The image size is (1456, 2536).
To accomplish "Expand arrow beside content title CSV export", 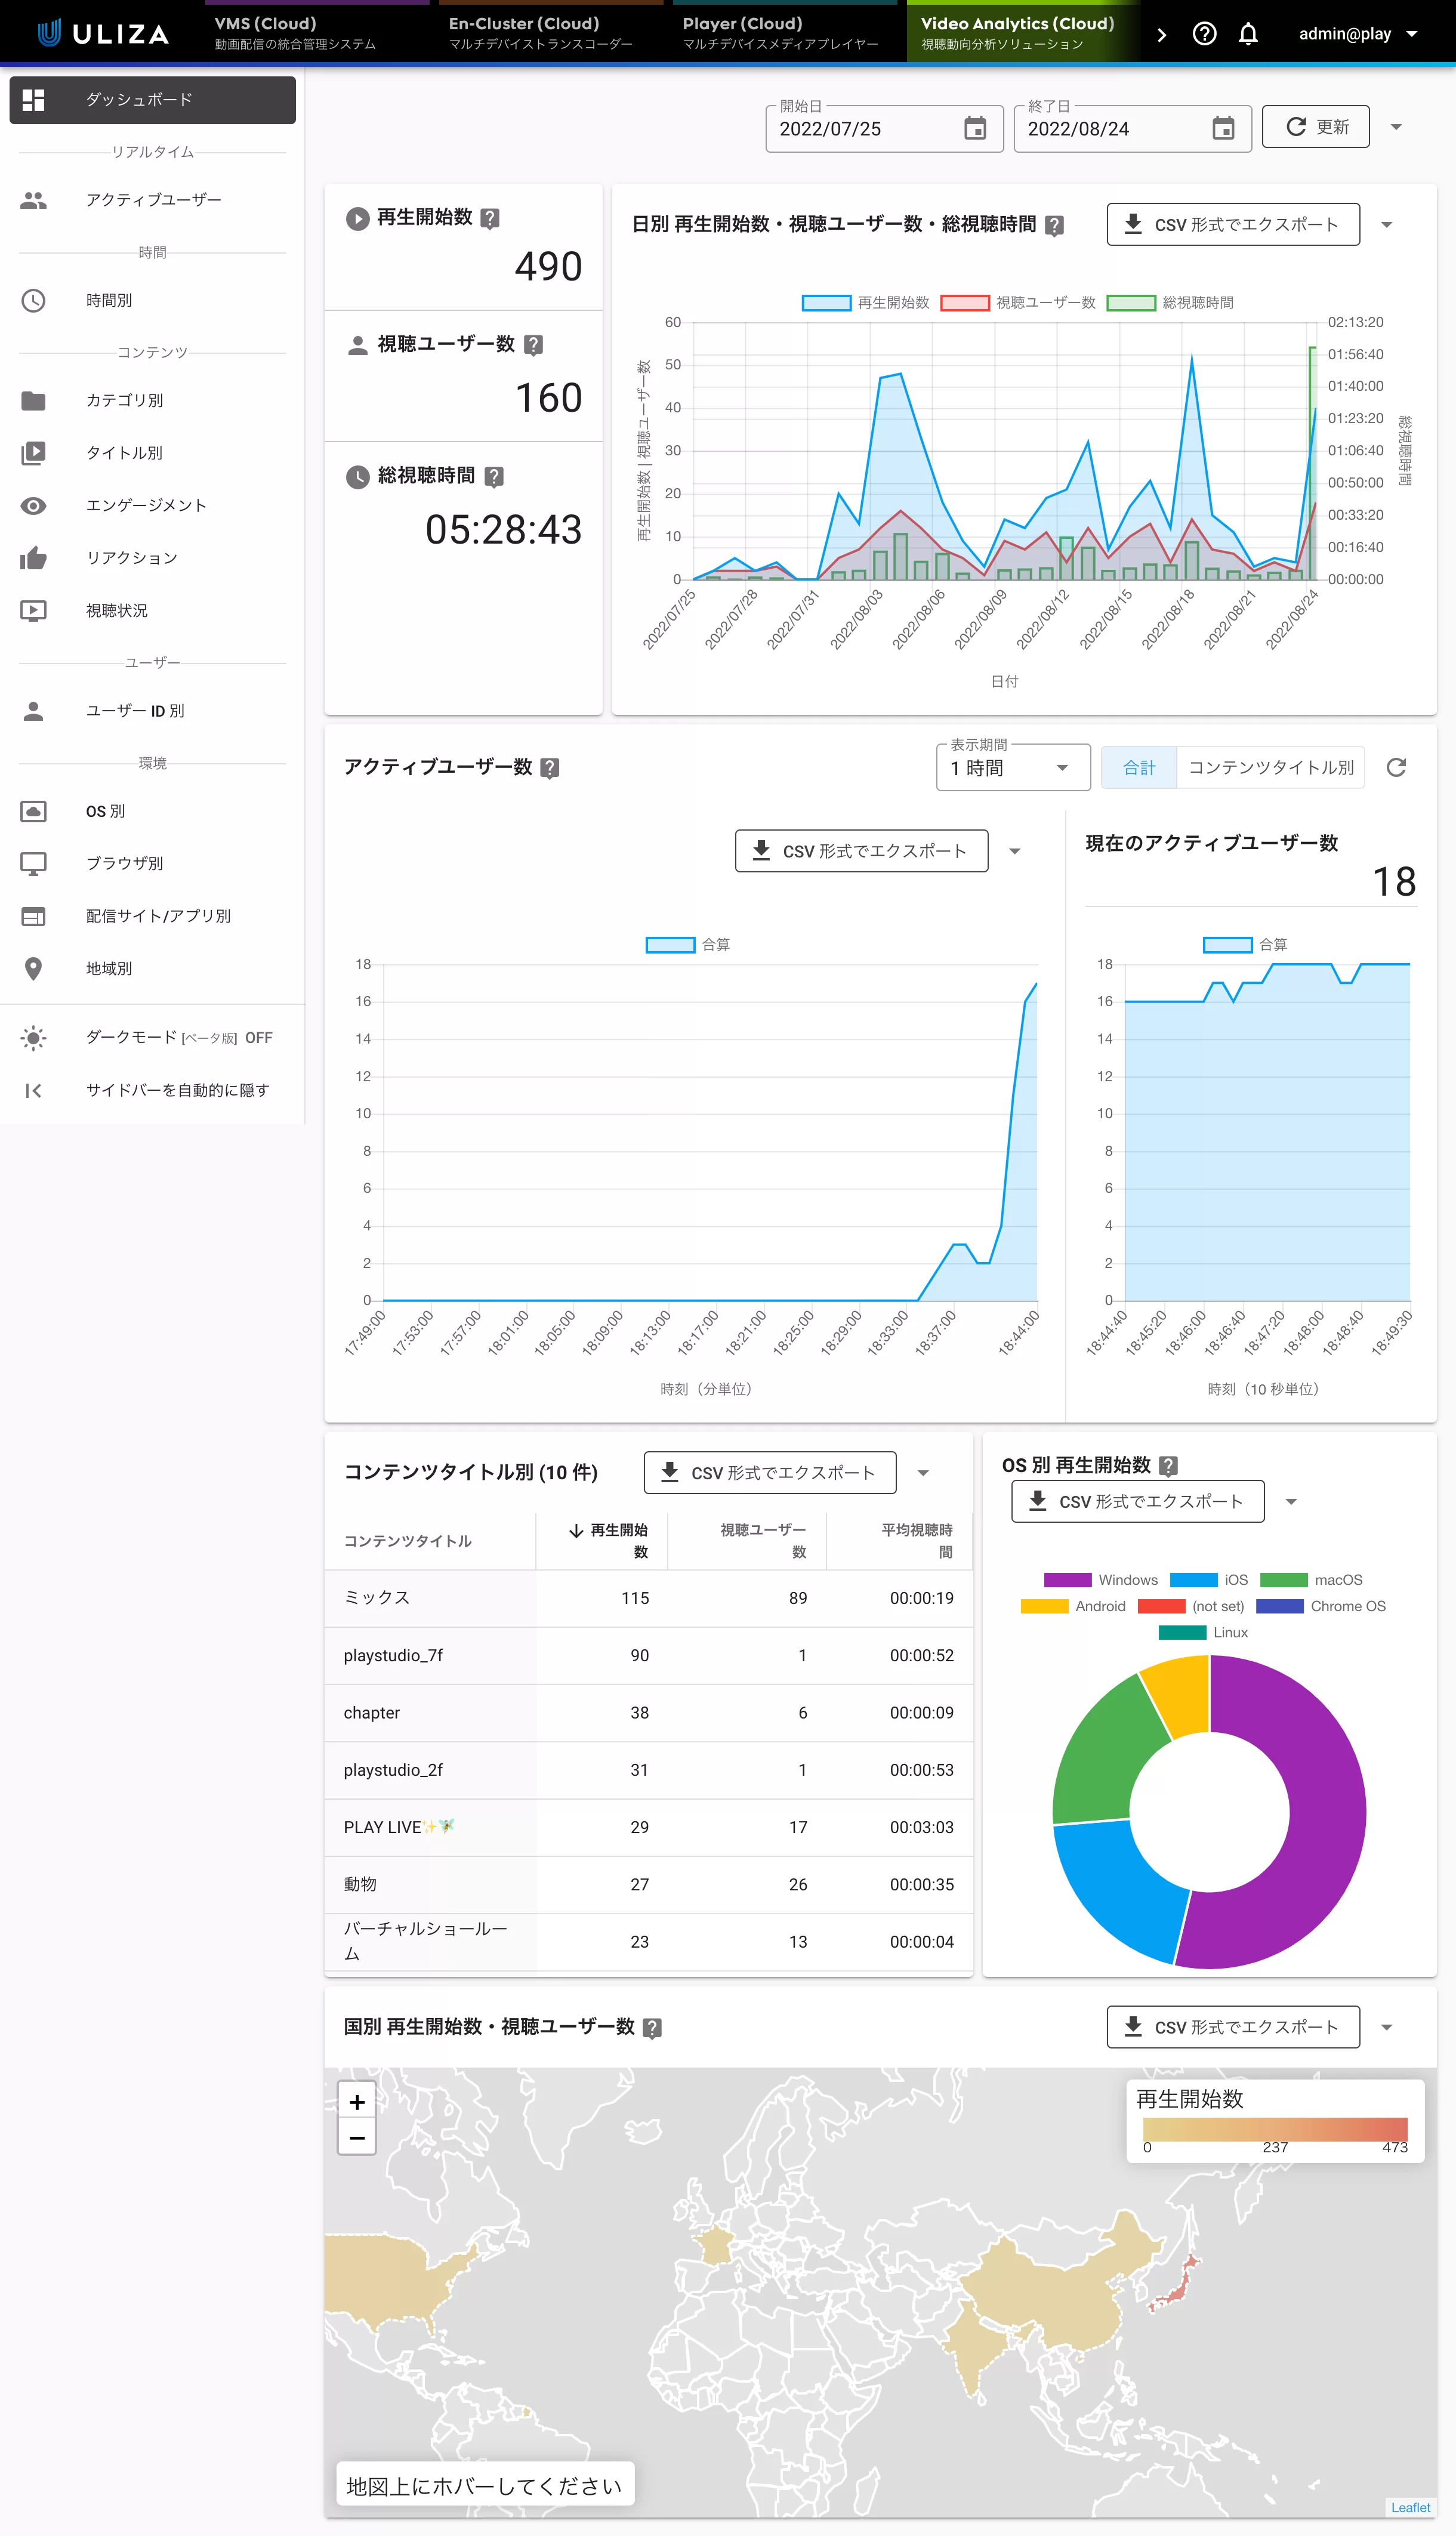I will coord(923,1473).
